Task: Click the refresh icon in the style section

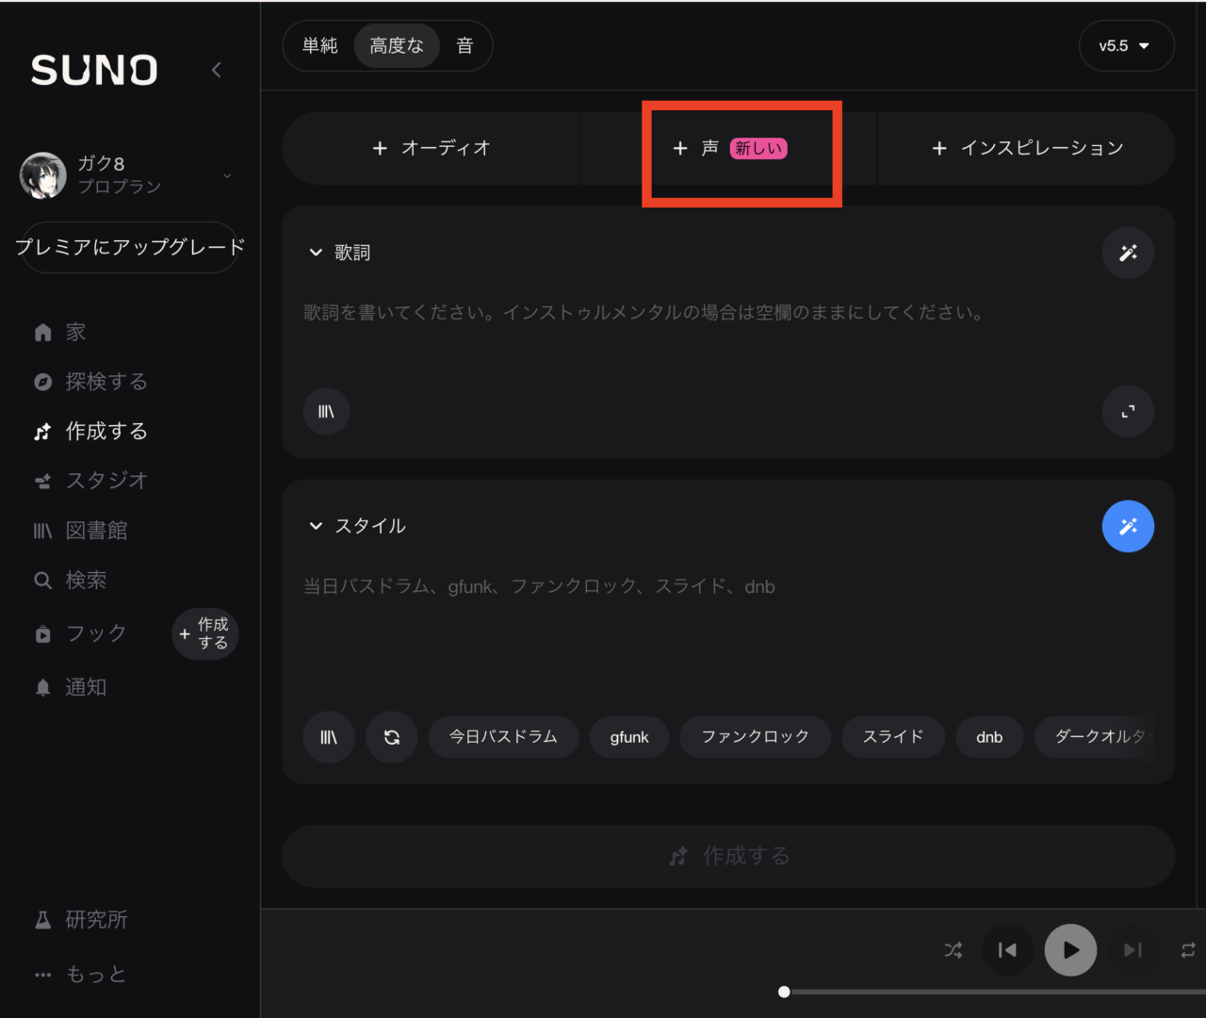Action: (391, 737)
